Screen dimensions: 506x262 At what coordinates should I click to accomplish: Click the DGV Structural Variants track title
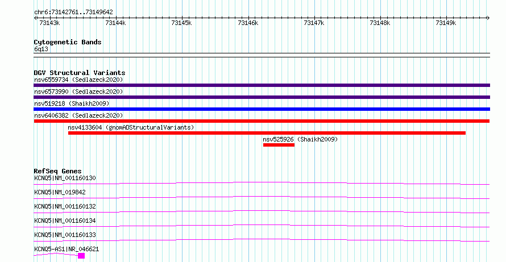[x=80, y=73]
